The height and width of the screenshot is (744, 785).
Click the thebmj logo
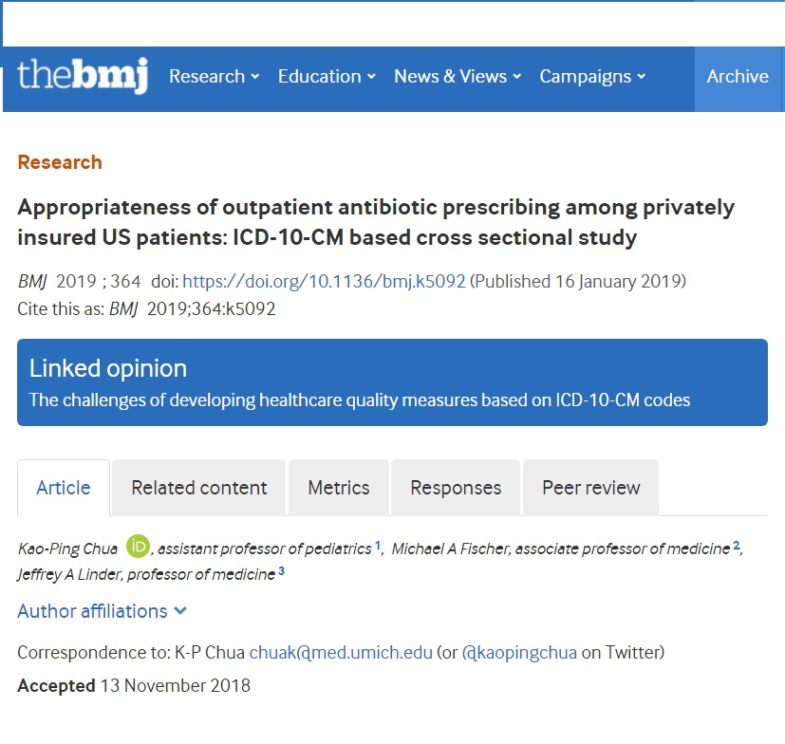(x=83, y=76)
